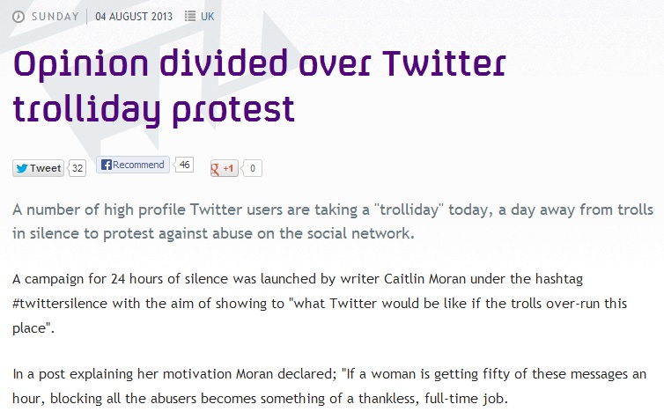Viewport: 664px width, 419px height.
Task: View the 32 tweet count bubble
Action: [x=77, y=168]
